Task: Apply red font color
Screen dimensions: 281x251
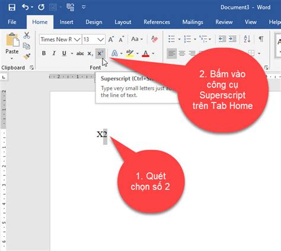Action: pyautogui.click(x=146, y=53)
